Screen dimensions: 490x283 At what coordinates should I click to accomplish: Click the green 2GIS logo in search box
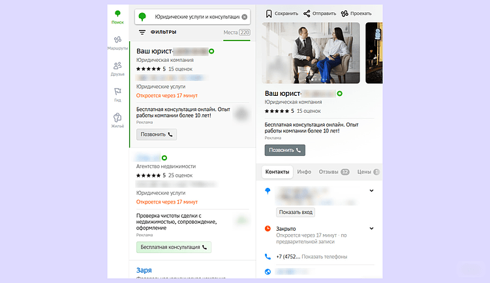pos(142,16)
